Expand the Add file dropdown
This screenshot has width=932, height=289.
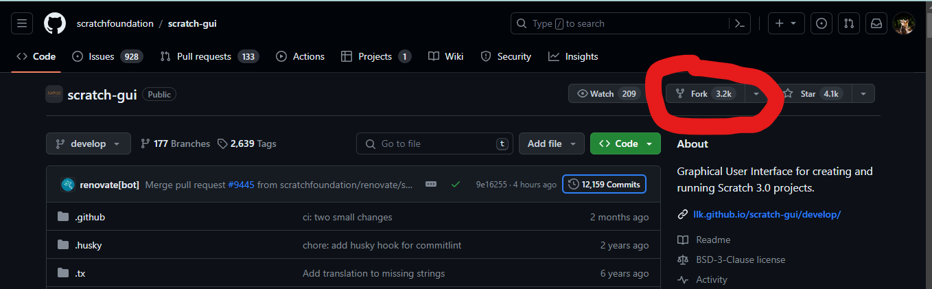click(x=551, y=143)
